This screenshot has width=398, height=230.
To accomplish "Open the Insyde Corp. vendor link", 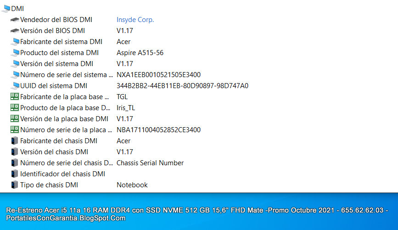I will coord(135,20).
